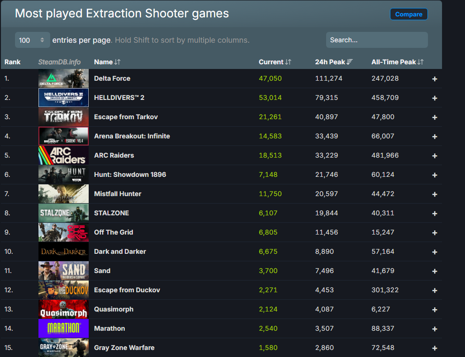This screenshot has width=465, height=357.
Task: Open ARC Raiders logo thumbnail
Action: click(63, 155)
